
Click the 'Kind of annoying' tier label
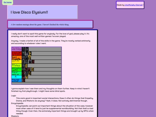coord(17,73)
